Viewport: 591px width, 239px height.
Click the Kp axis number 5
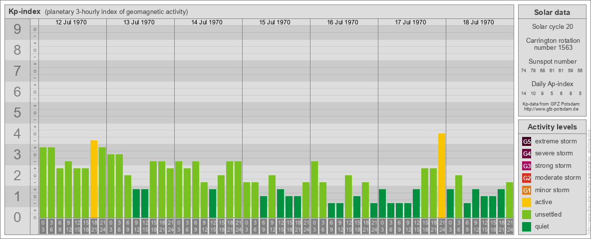[17, 113]
